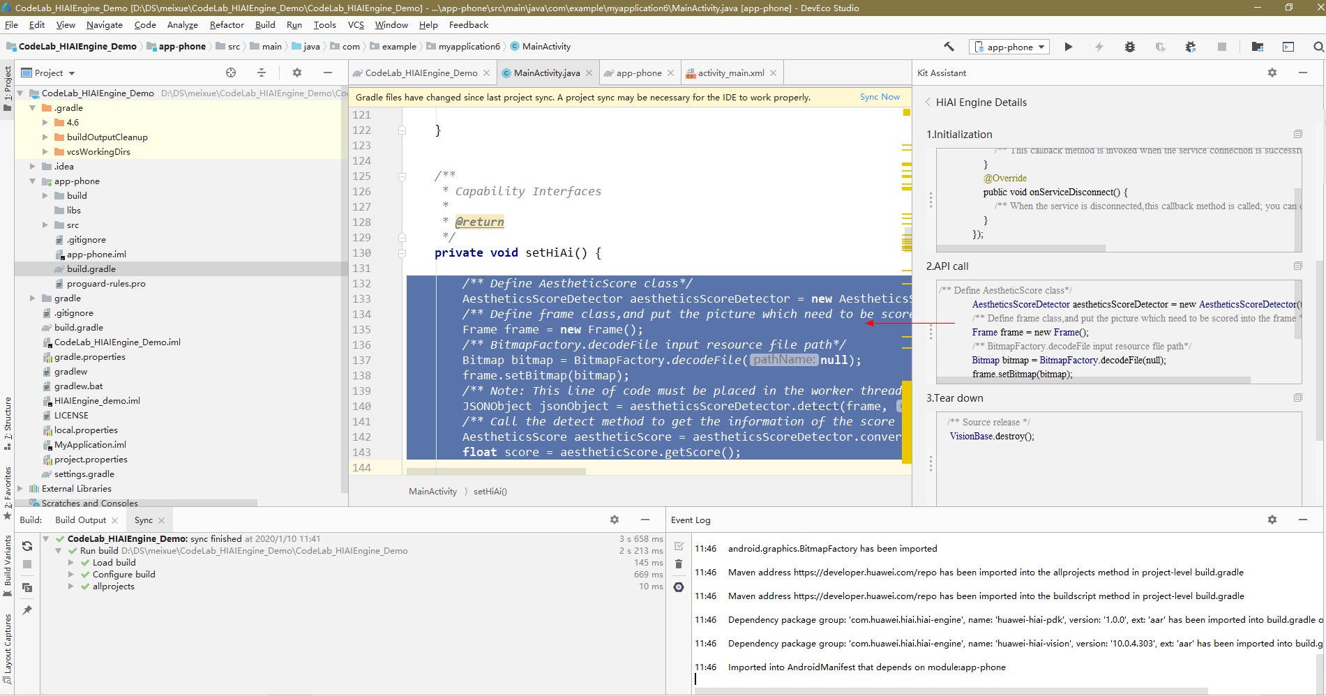Hide the Project panel with minus icon
Screen dimensions: 1326x696
click(328, 73)
